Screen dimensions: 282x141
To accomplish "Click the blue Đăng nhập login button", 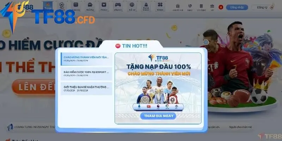I will pyautogui.click(x=237, y=7).
